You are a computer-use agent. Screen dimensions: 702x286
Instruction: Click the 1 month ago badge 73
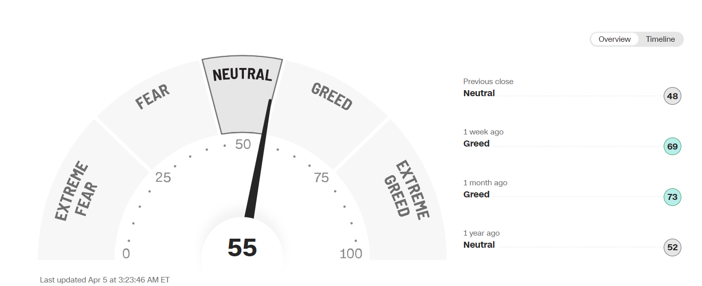point(672,197)
